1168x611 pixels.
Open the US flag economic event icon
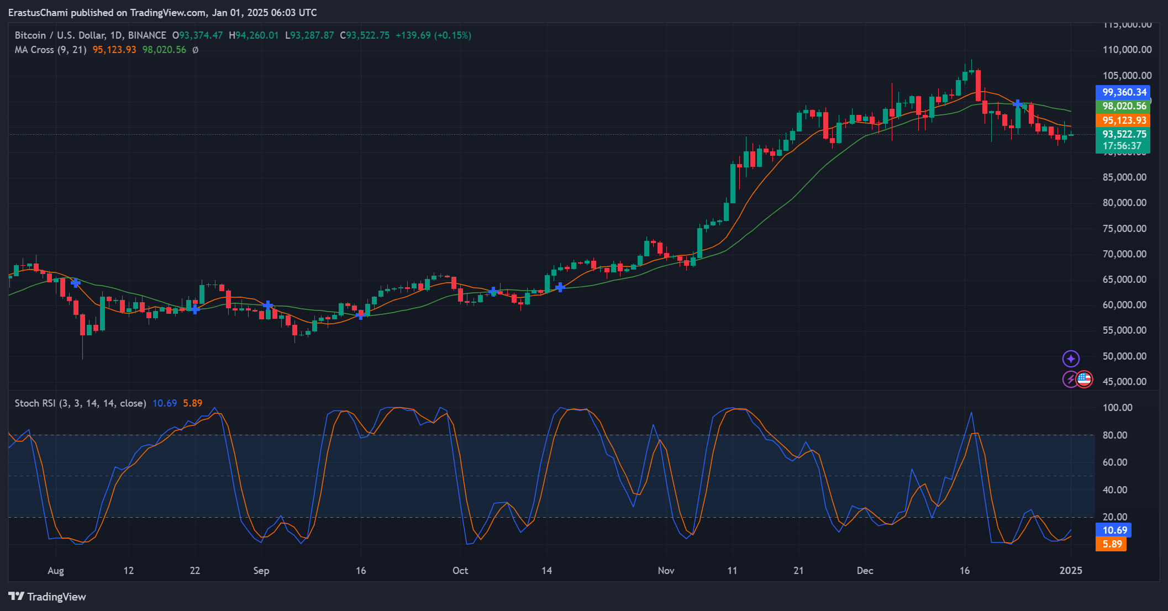1084,380
